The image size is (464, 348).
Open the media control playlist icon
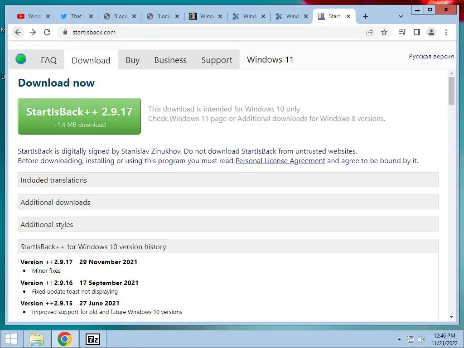click(402, 32)
